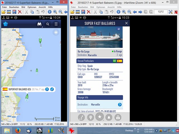Image resolution: width=179 pixels, height=134 pixels.
Task: Click previous directory page icon in right toolbar
Action: 146,12
